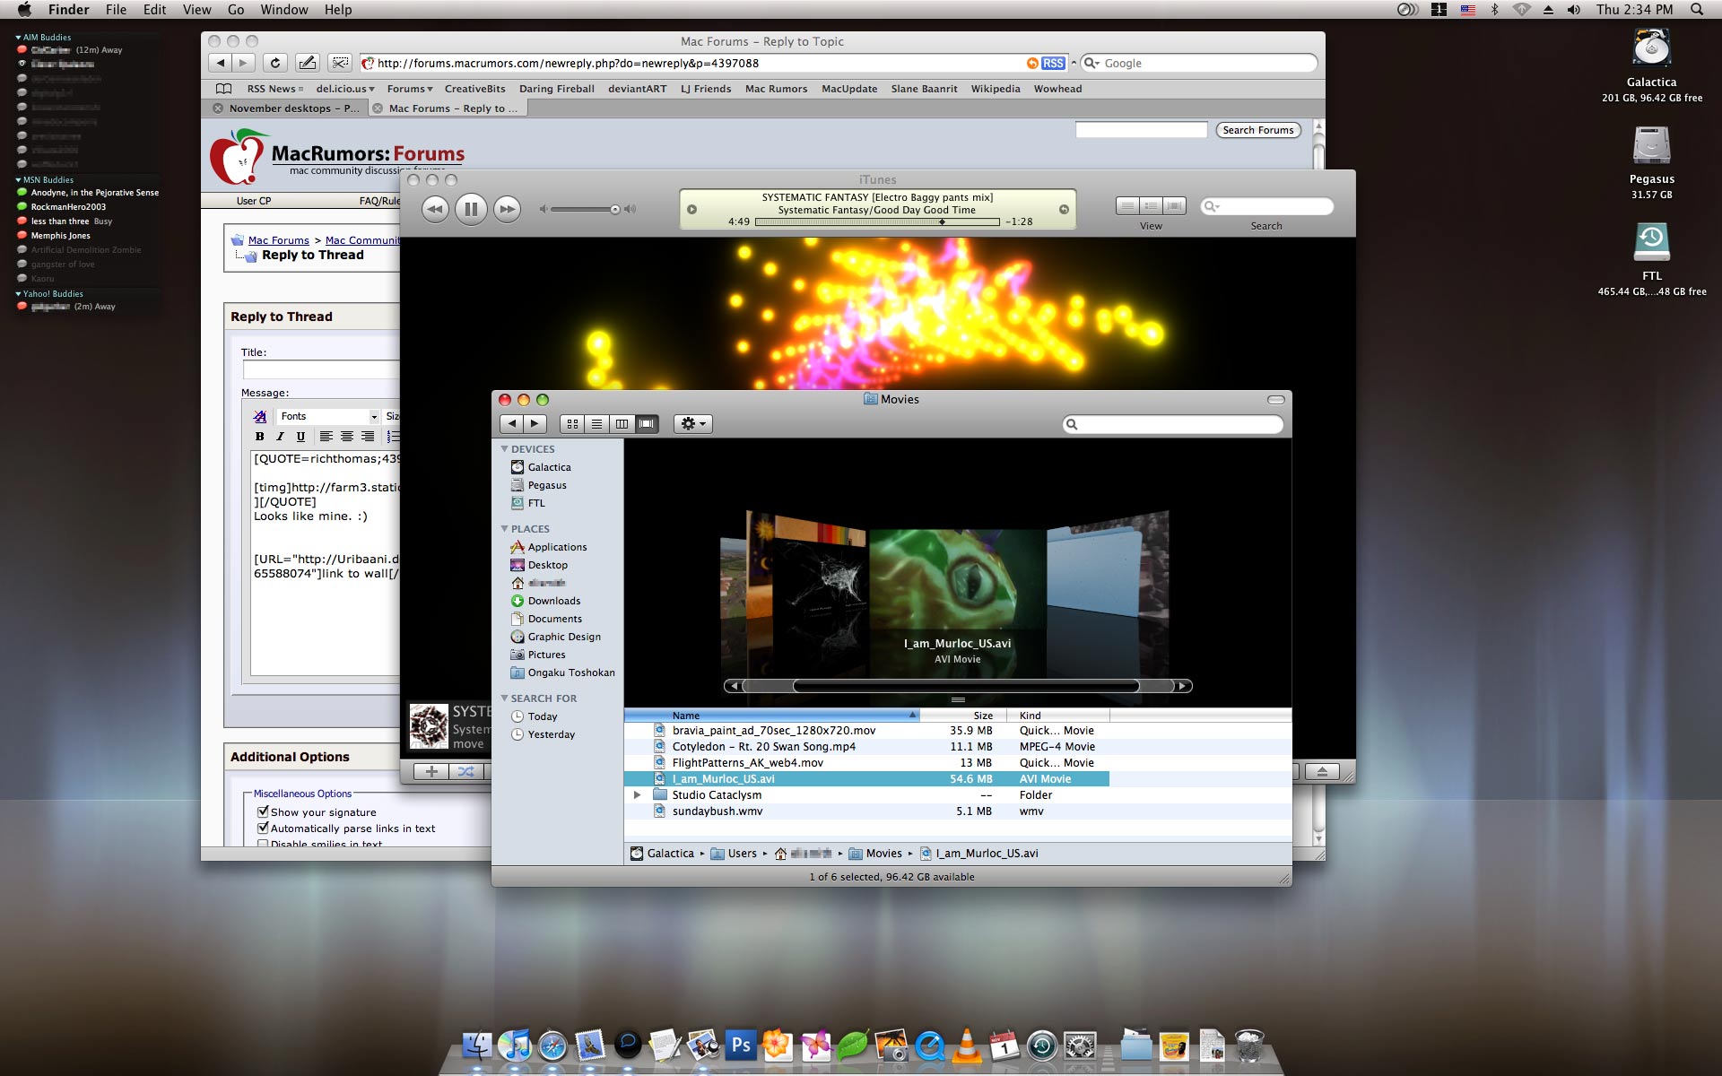Open Wowhead bookmark in Safari
Viewport: 1722px width, 1076px height.
[1057, 89]
